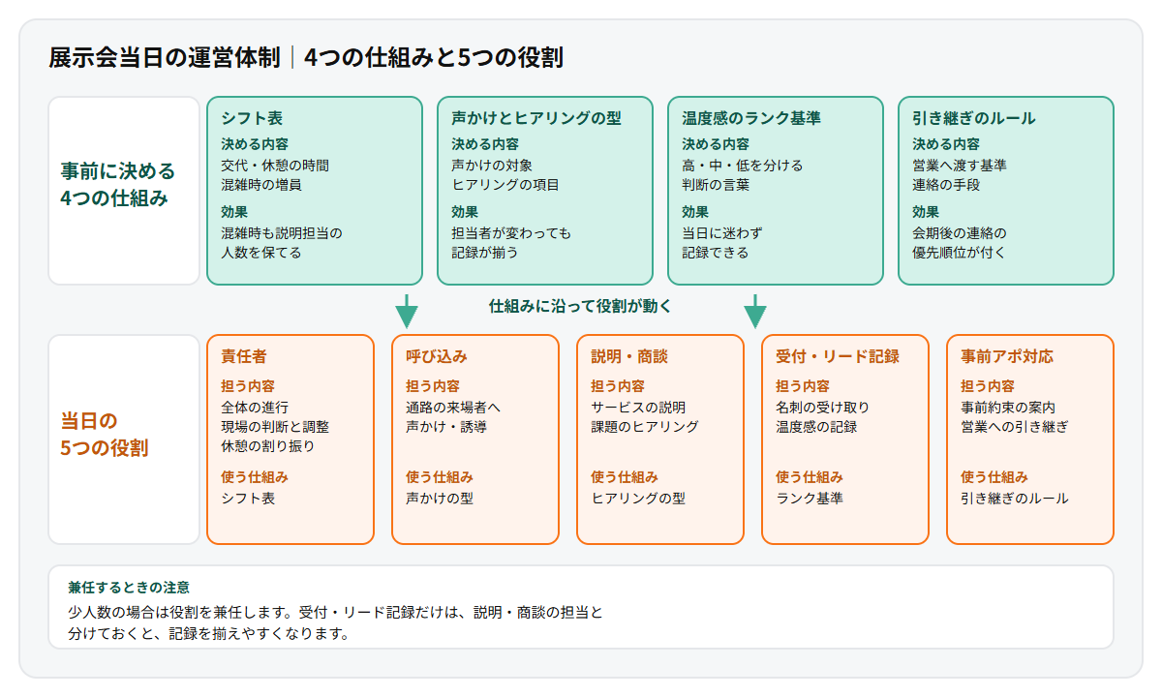This screenshot has height=697, width=1162.
Task: Click "使う仕組み" in the 責任者 card
Action: (255, 477)
